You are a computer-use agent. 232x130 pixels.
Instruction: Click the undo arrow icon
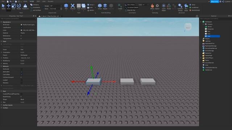[x=11, y=1]
